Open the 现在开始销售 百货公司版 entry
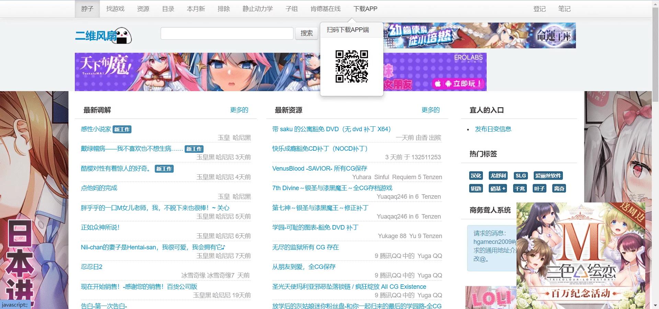 point(139,287)
